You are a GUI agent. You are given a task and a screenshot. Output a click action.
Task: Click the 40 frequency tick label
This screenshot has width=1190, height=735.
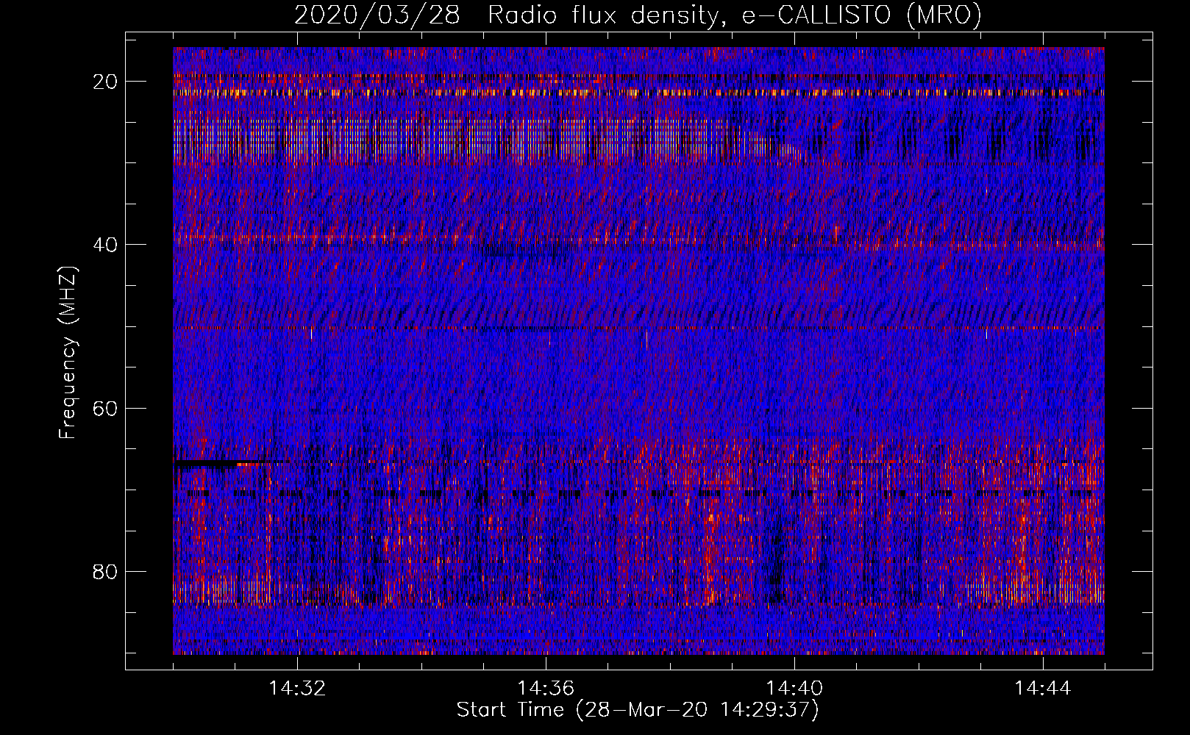coord(106,245)
